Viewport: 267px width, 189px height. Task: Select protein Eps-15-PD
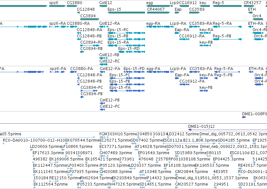[134, 72]
